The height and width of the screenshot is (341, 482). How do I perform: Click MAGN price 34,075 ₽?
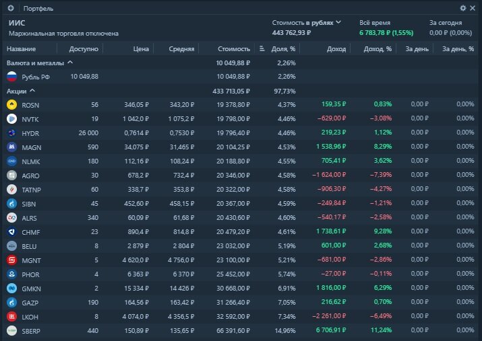point(136,147)
